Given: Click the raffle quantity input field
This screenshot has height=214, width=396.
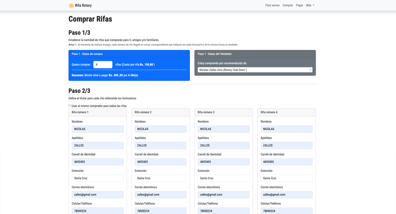Looking at the screenshot, I should coord(103,65).
